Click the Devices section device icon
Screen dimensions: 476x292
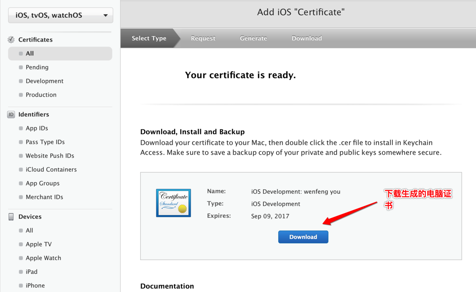(11, 217)
